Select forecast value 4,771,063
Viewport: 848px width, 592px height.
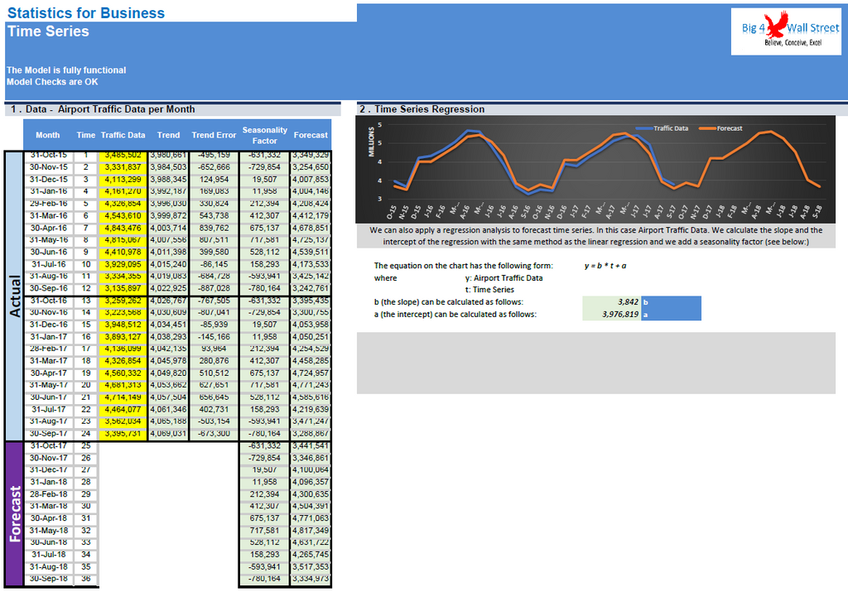311,518
